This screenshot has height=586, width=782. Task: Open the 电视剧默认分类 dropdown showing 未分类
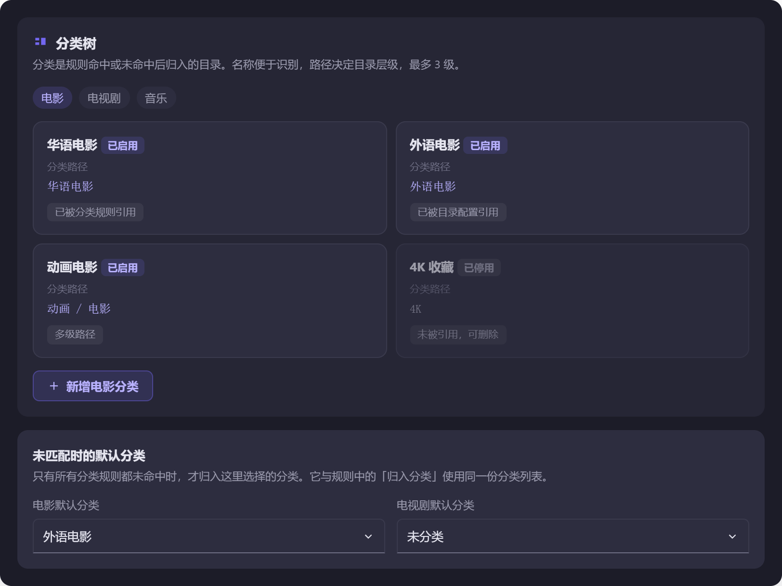pos(573,536)
